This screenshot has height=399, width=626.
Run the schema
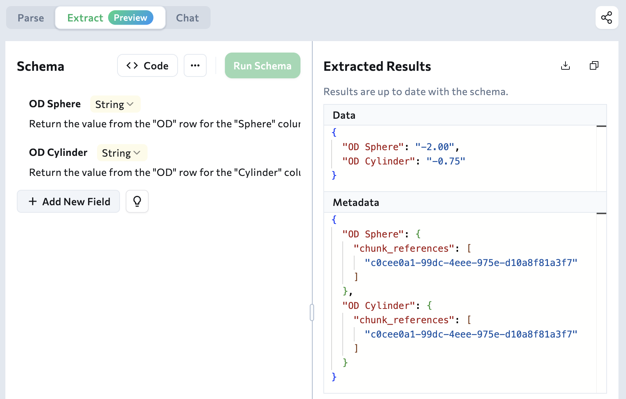[263, 65]
